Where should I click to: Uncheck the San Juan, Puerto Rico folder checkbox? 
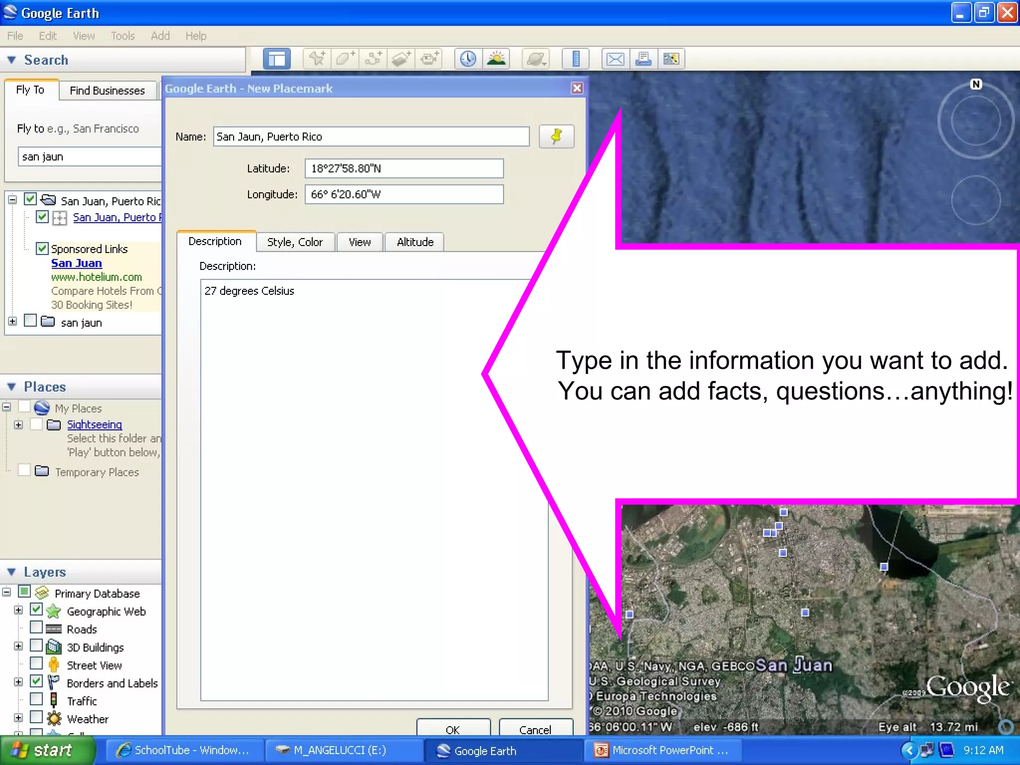pyautogui.click(x=30, y=199)
